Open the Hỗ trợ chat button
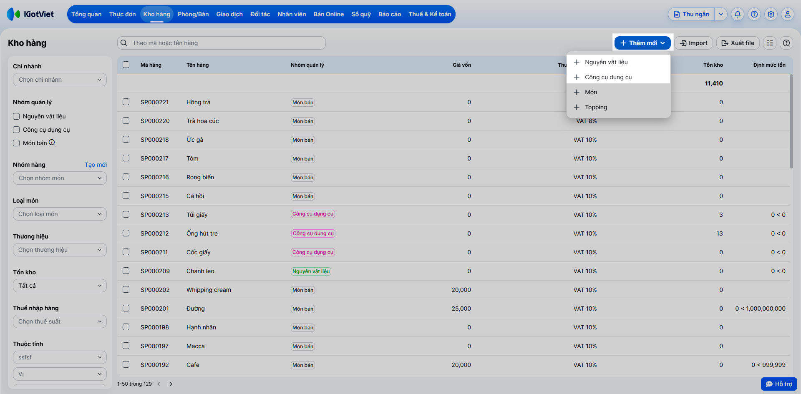Image resolution: width=801 pixels, height=394 pixels. pyautogui.click(x=779, y=384)
